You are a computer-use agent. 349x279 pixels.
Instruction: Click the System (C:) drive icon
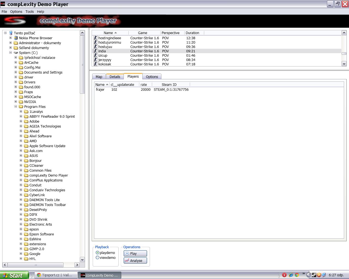(x=16, y=53)
